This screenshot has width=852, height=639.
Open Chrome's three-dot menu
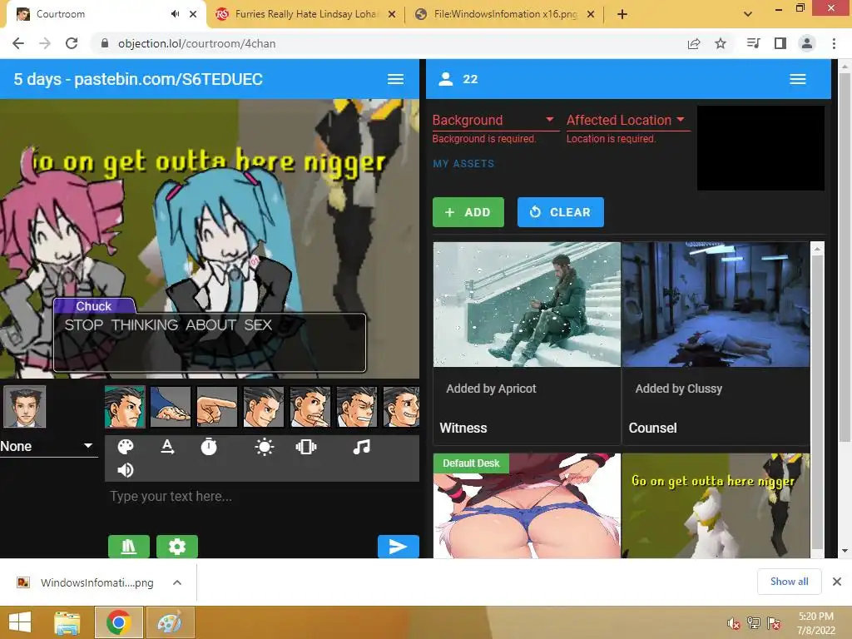tap(834, 43)
